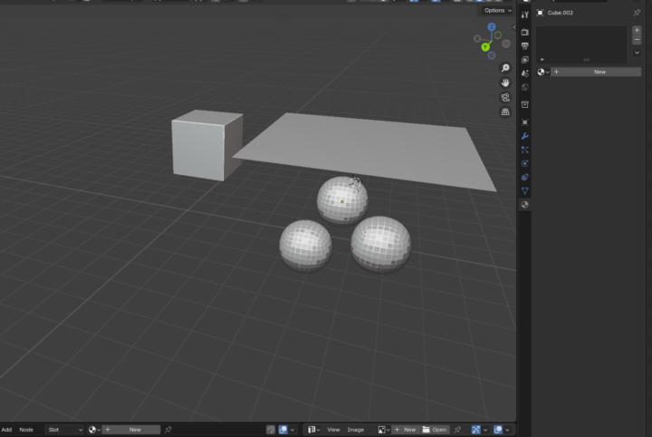Image resolution: width=652 pixels, height=437 pixels.
Task: Click the zoom magnifier in viewport
Action: 505,68
